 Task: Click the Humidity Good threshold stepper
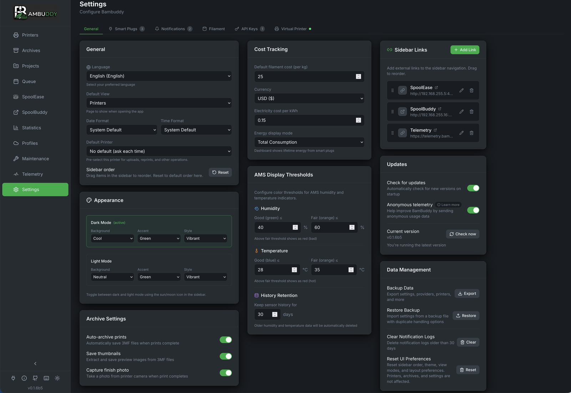[295, 228]
